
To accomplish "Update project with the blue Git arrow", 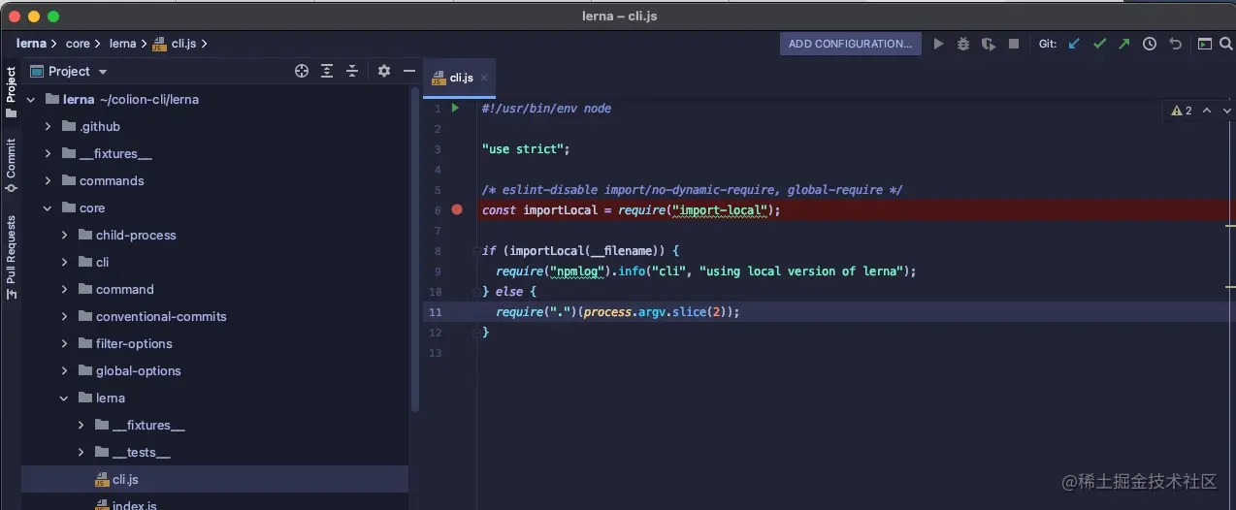I will [1074, 44].
